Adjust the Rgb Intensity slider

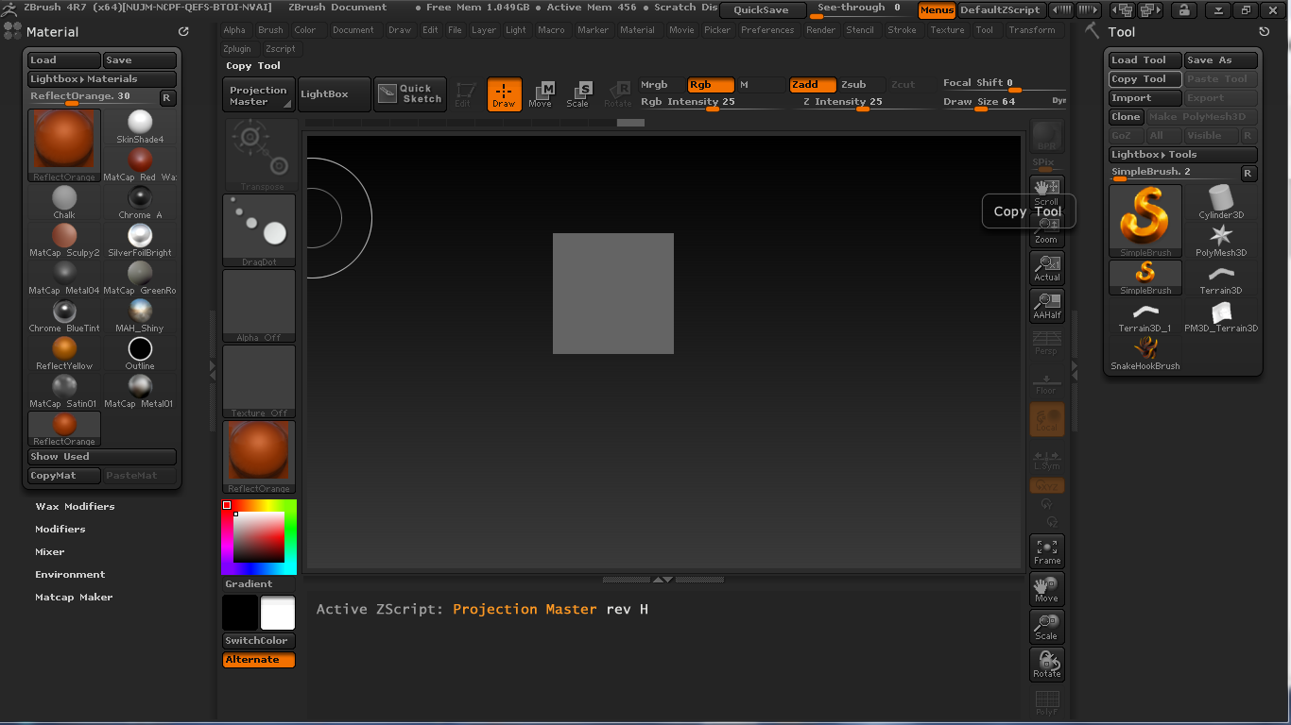[711, 103]
